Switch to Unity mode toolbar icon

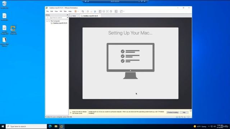(x=111, y=11)
